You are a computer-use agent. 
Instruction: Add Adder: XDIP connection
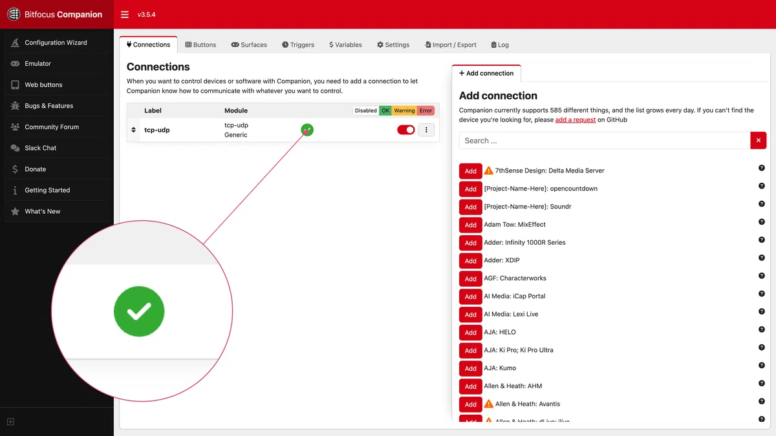(x=470, y=261)
